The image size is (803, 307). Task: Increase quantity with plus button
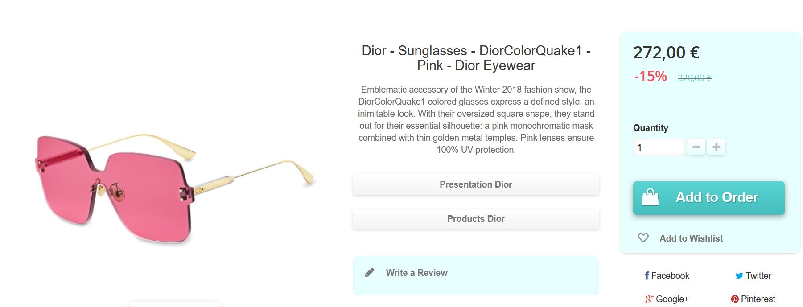pos(716,147)
